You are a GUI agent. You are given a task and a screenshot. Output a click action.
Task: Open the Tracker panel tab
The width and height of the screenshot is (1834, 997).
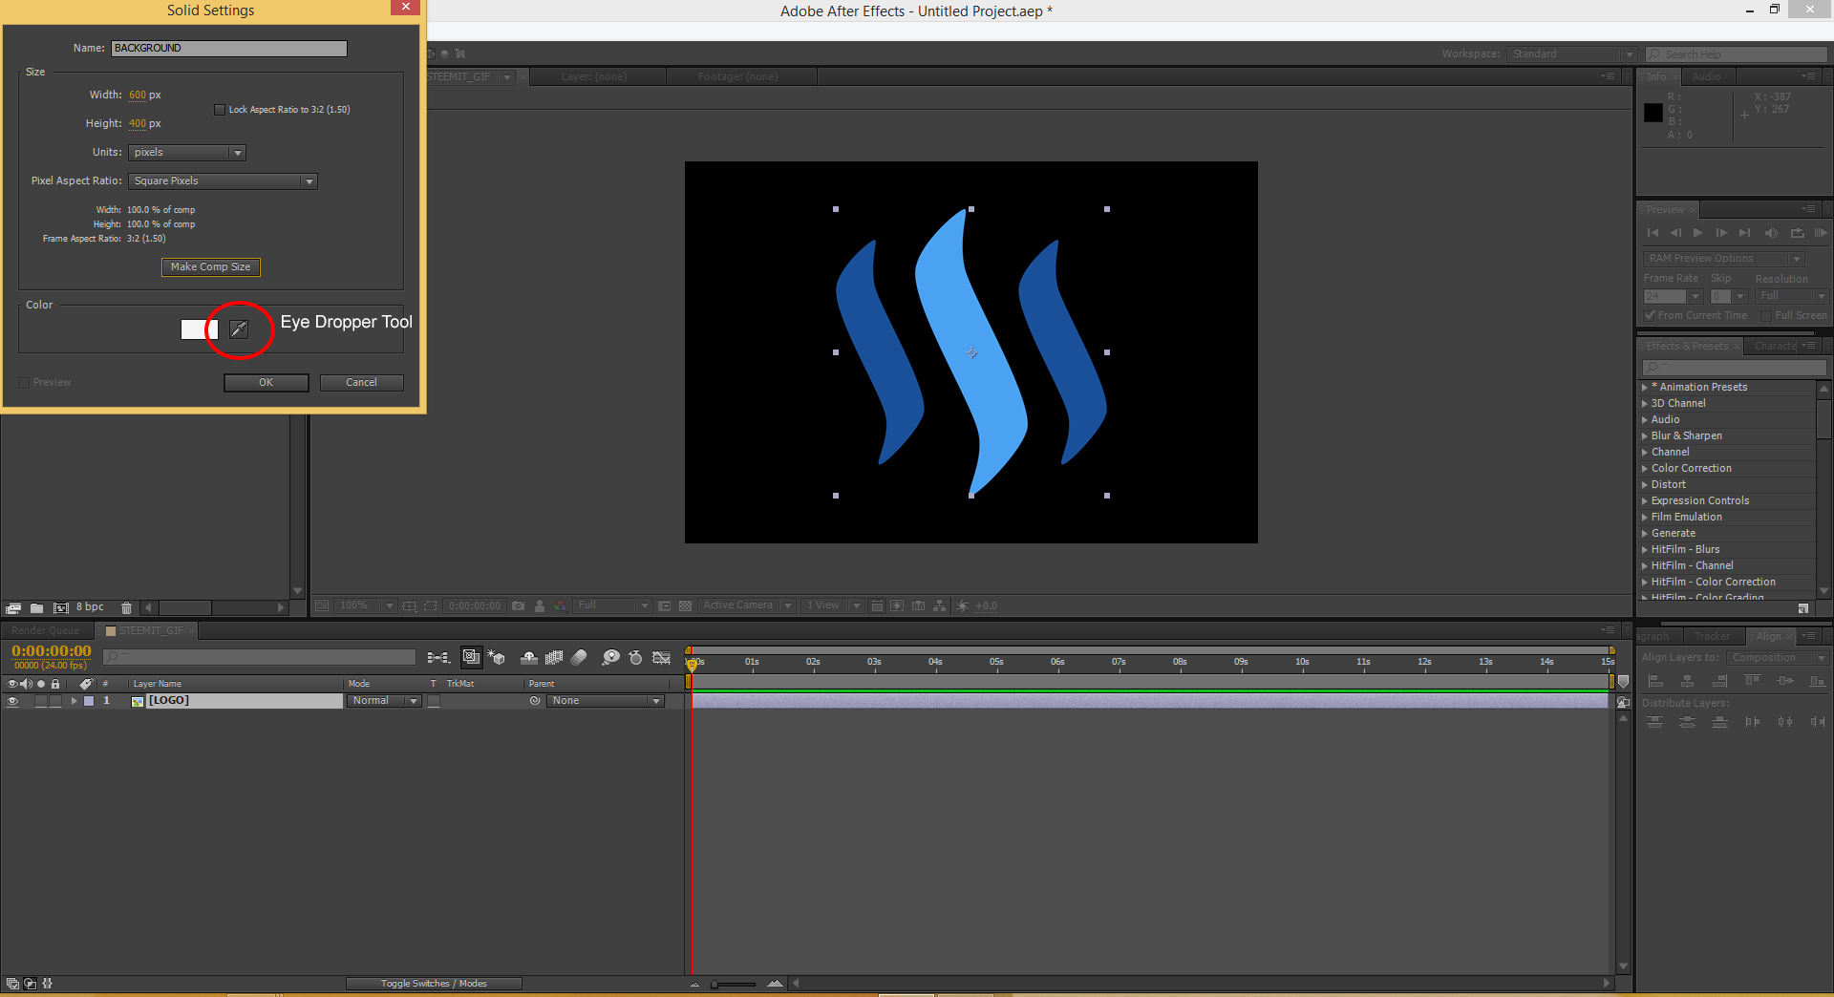point(1712,636)
